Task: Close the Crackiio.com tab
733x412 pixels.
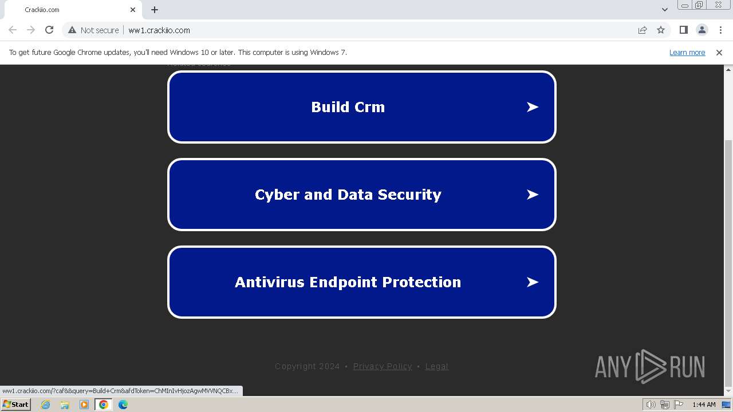Action: pyautogui.click(x=133, y=10)
